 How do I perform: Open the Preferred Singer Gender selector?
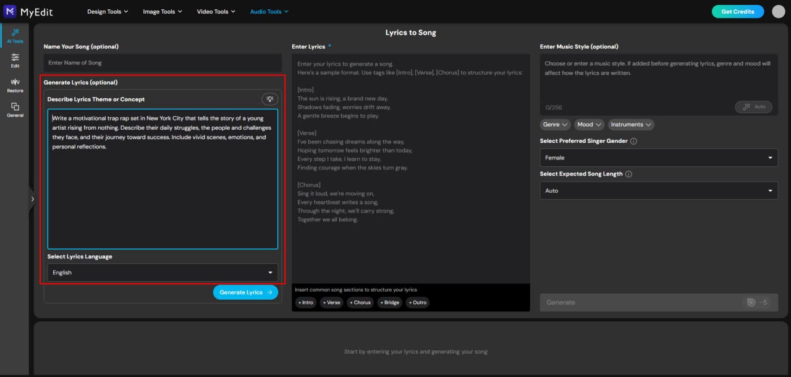[658, 158]
